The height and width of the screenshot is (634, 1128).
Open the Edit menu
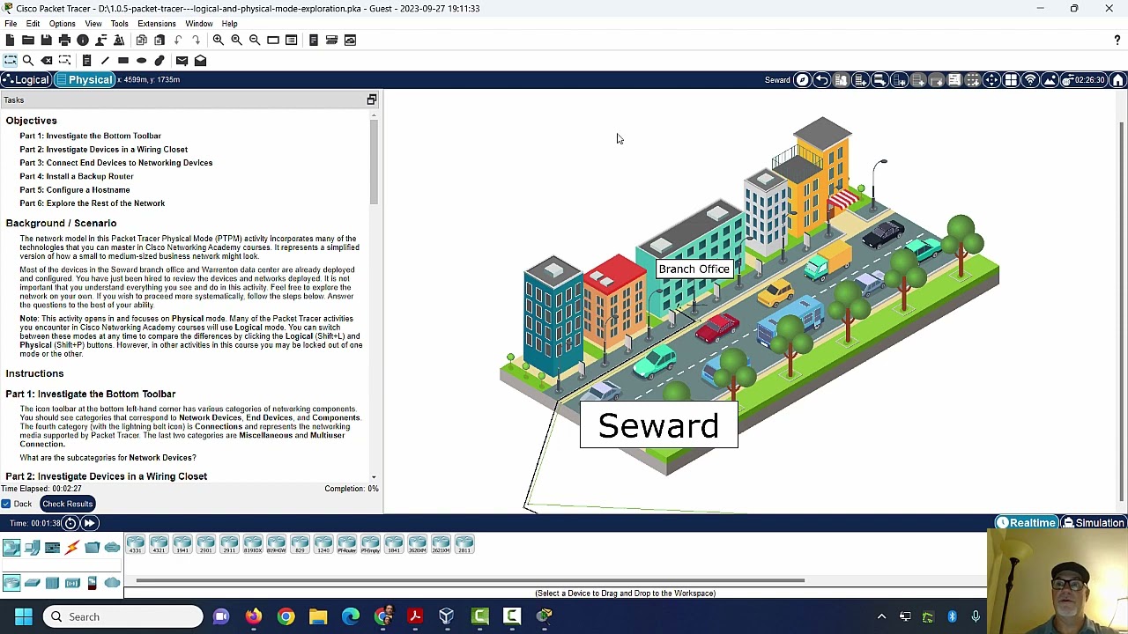[33, 24]
